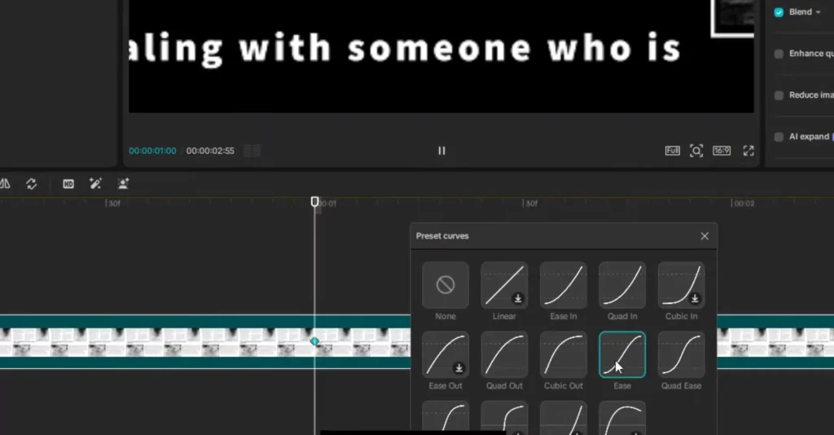Select the Quad Ease preset curve
Viewport: 834px width, 435px height.
[682, 354]
